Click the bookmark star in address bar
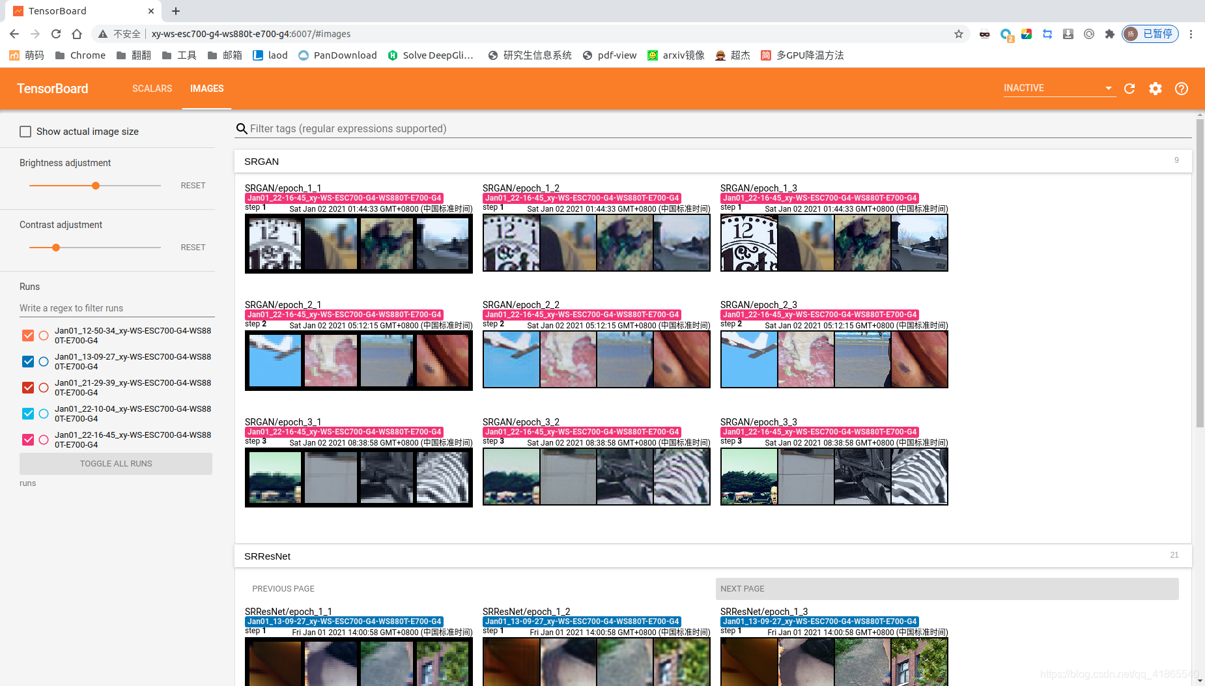 [958, 33]
